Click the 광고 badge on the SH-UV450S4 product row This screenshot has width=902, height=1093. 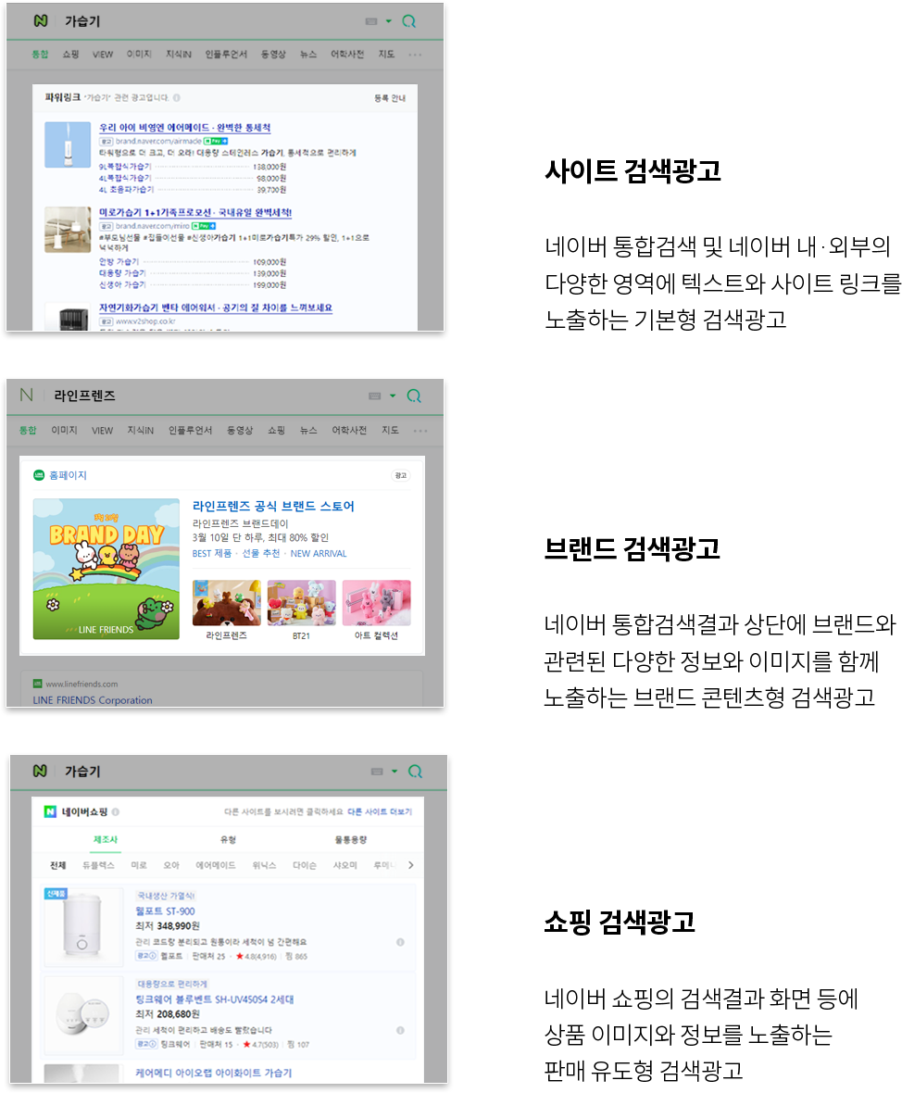point(146,1044)
